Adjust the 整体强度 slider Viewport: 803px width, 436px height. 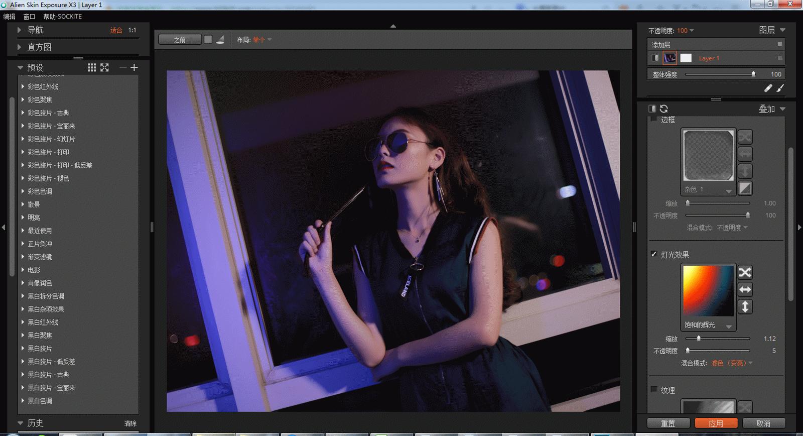pyautogui.click(x=753, y=74)
